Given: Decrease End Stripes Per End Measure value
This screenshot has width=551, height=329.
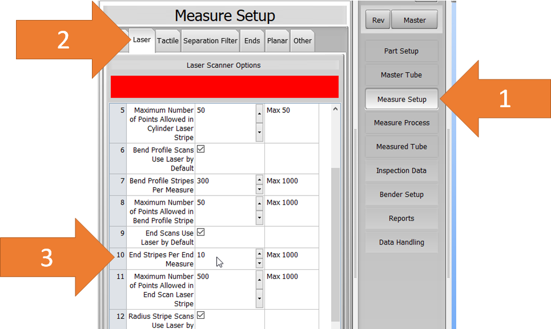Looking at the screenshot, I should 259,263.
